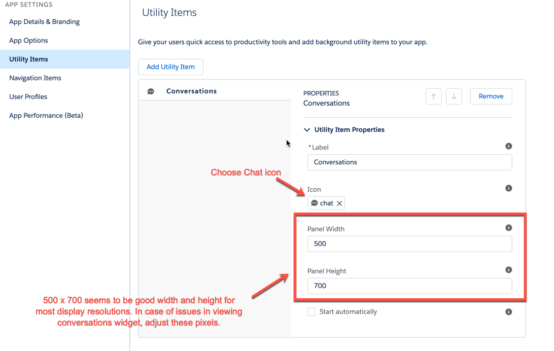Click the info icon beside Icon field
This screenshot has height=351, width=554.
[508, 188]
